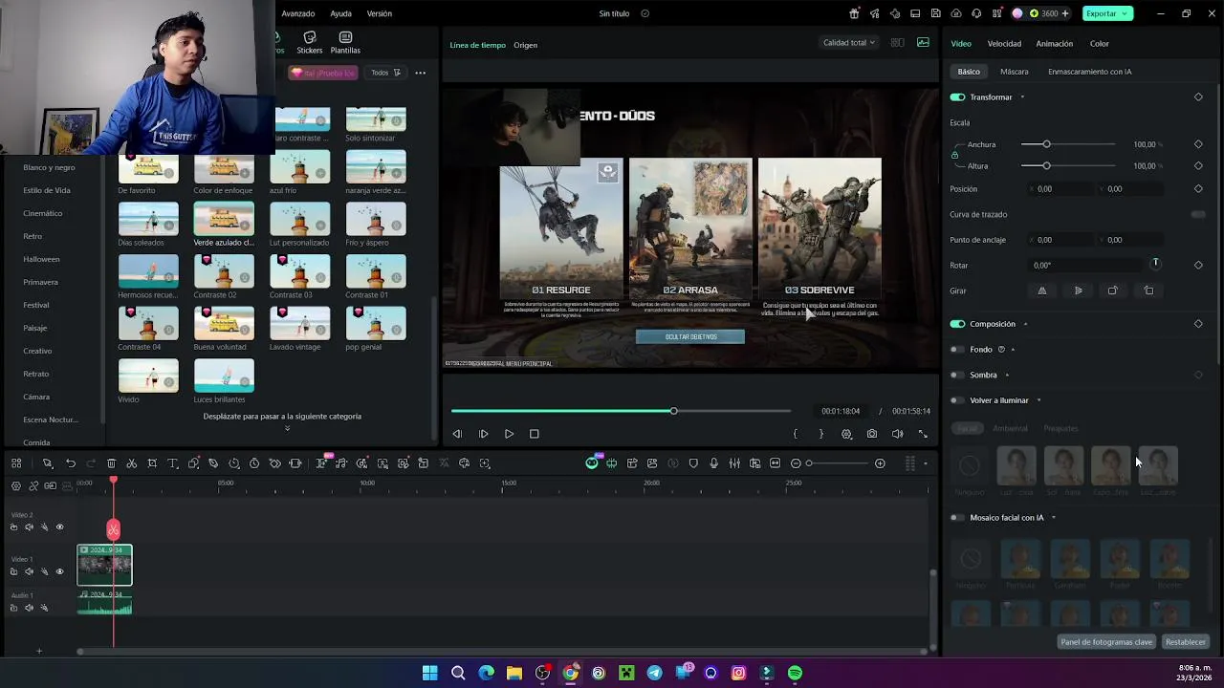Toggle the scale aspect ratio lock
This screenshot has width=1224, height=688.
954,155
